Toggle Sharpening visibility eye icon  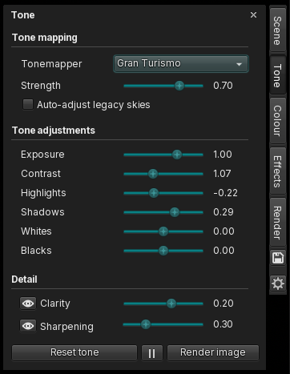tap(28, 326)
